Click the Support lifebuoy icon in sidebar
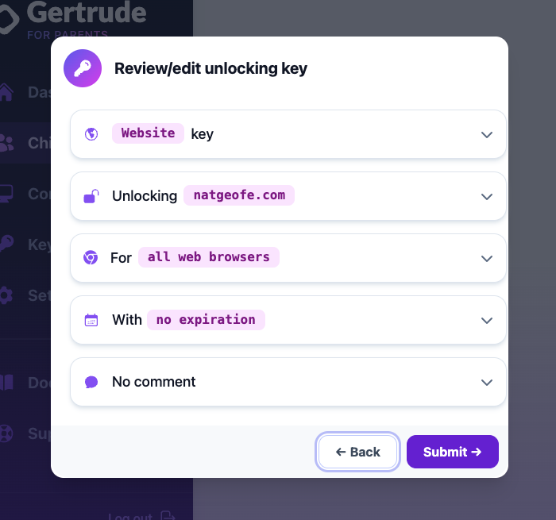Image resolution: width=556 pixels, height=520 pixels. tap(6, 433)
